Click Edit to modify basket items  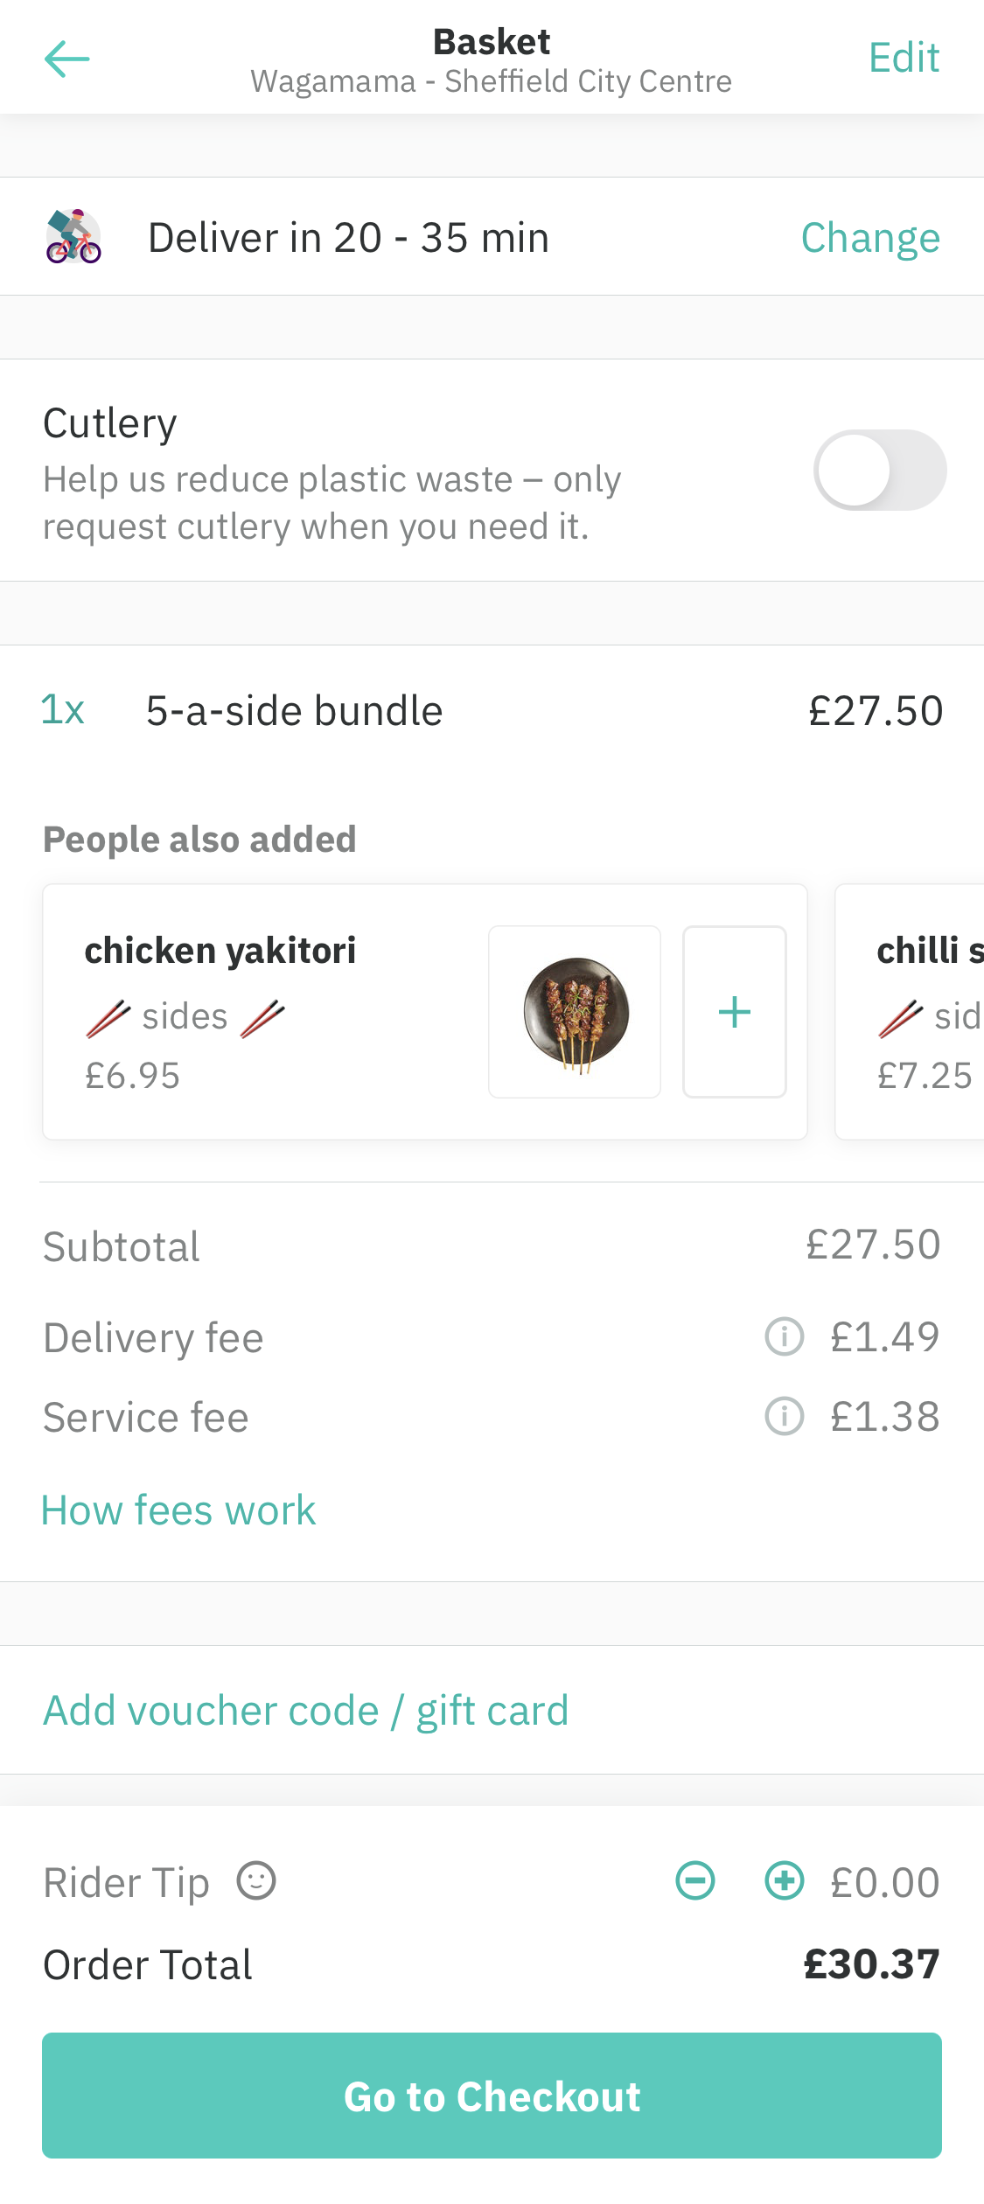pyautogui.click(x=904, y=58)
